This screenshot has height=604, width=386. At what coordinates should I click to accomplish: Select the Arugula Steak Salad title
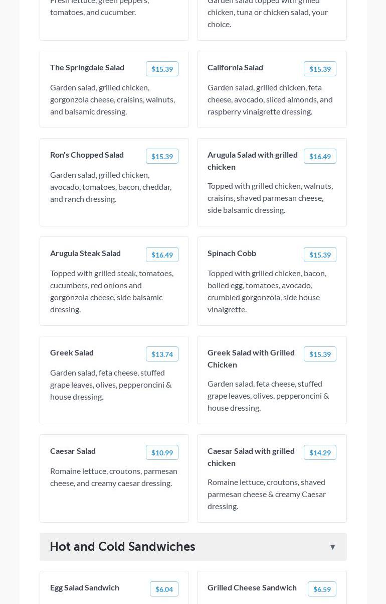pos(85,253)
